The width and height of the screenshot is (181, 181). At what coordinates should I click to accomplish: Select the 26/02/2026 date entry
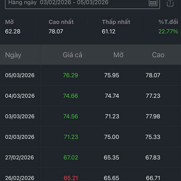(20, 178)
